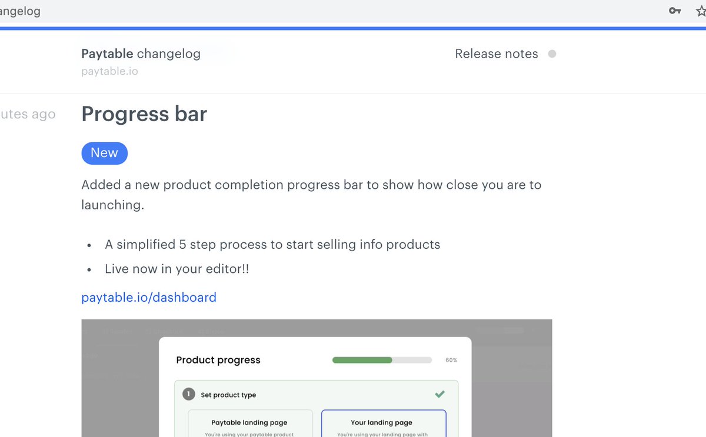The height and width of the screenshot is (437, 706).
Task: Click the key password icon in address bar
Action: point(675,11)
